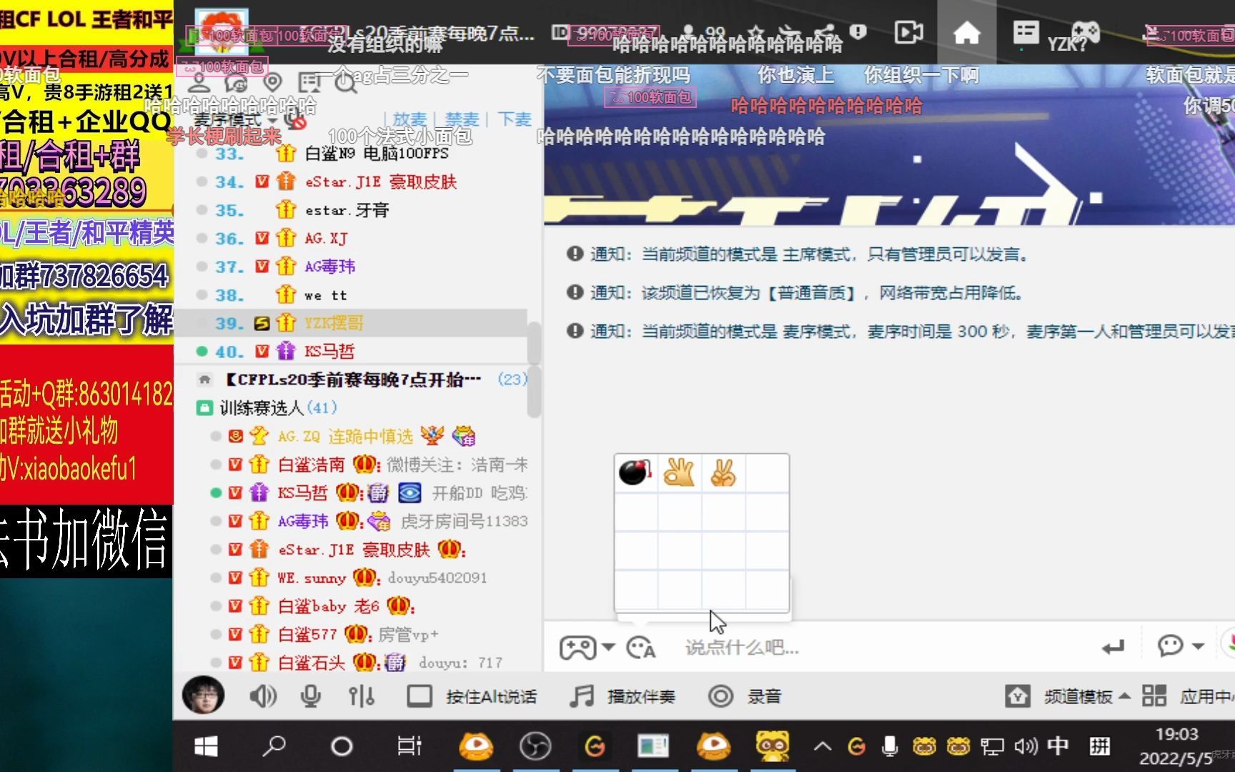
Task: Open the emoji and font icon by chat input
Action: 640,648
